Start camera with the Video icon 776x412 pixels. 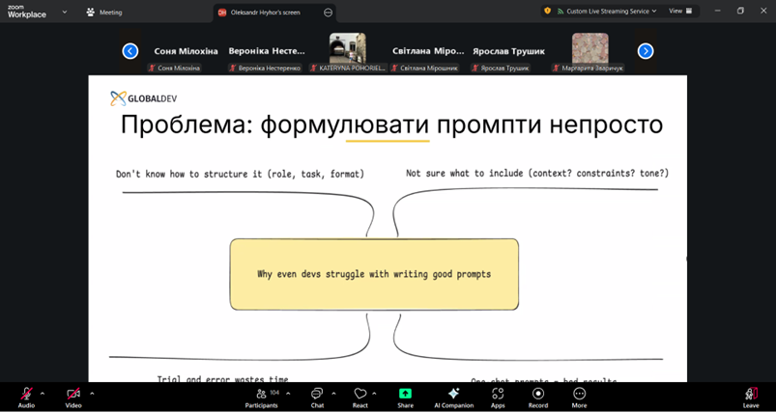(x=73, y=394)
